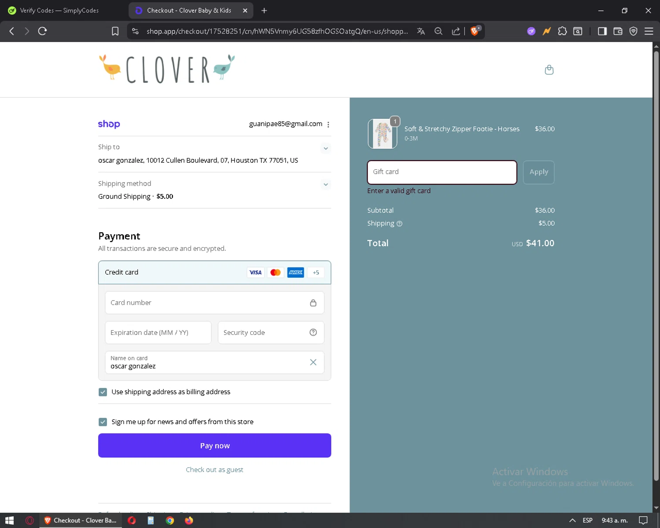Open the Brave Wallet icon
This screenshot has width=660, height=528.
point(618,31)
